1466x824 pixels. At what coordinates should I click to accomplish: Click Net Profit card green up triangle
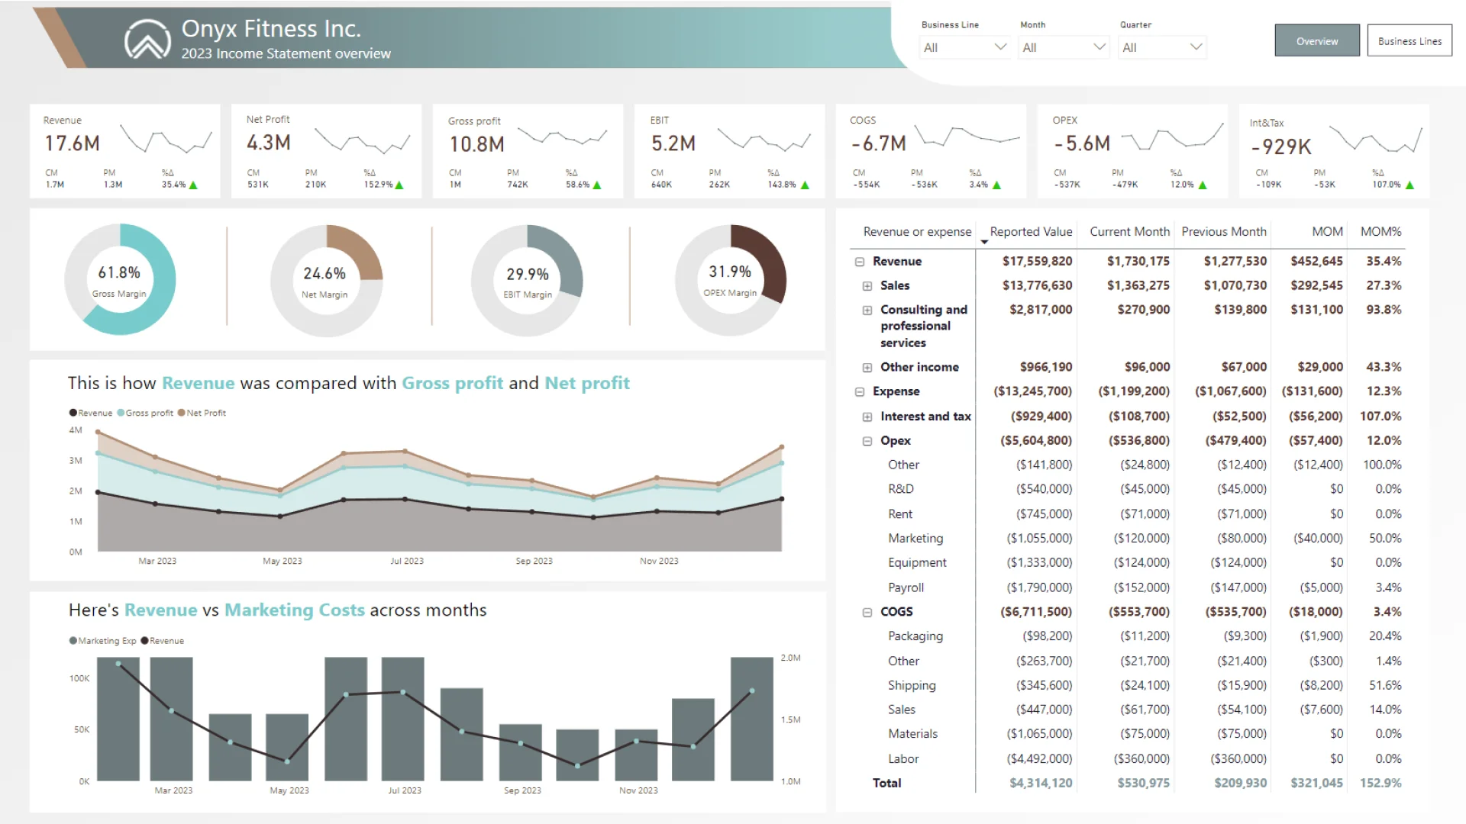399,185
